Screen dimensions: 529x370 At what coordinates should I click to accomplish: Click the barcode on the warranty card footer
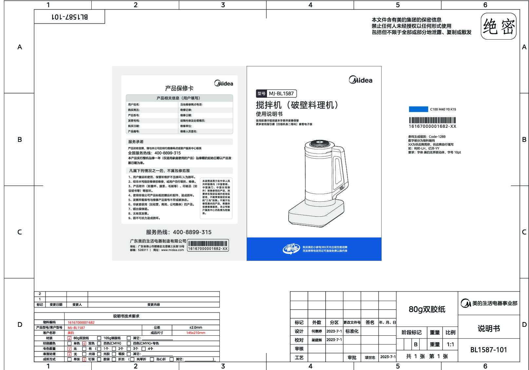(208, 244)
